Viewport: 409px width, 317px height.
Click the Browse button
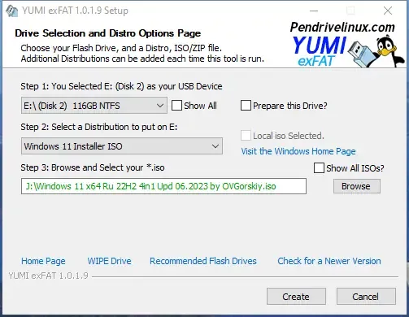(x=357, y=186)
